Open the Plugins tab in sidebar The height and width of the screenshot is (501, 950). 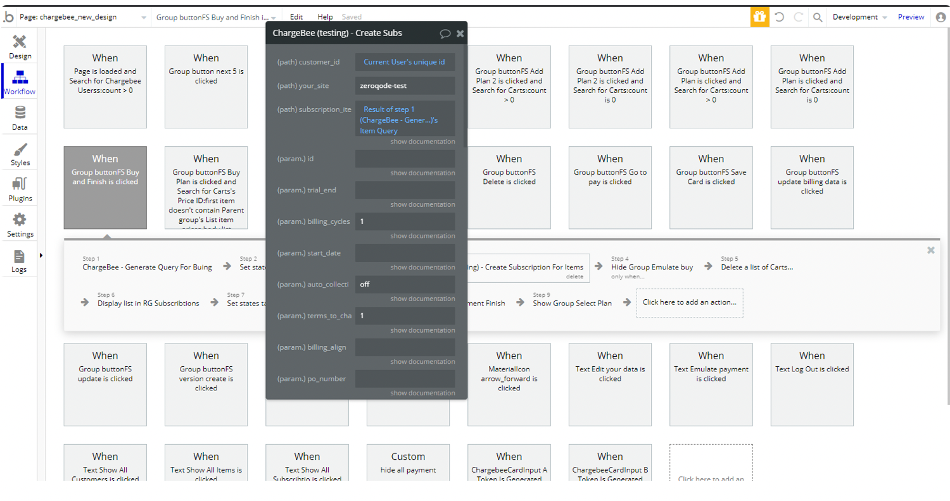tap(20, 189)
